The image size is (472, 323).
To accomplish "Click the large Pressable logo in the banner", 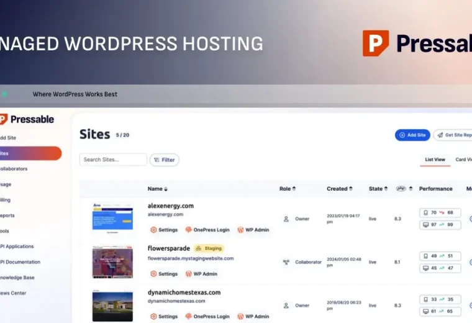I will click(x=417, y=43).
